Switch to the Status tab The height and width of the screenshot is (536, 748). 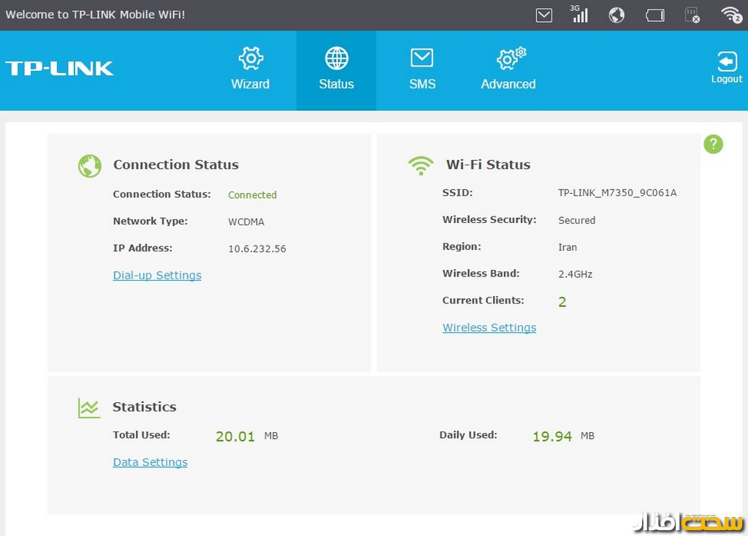click(336, 70)
